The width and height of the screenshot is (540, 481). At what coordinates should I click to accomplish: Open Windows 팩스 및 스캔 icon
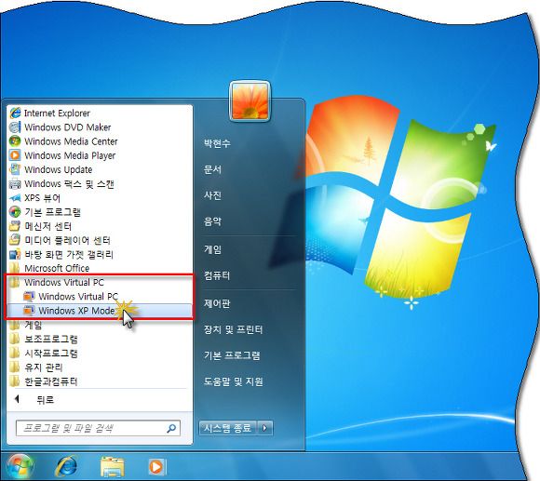(x=15, y=183)
